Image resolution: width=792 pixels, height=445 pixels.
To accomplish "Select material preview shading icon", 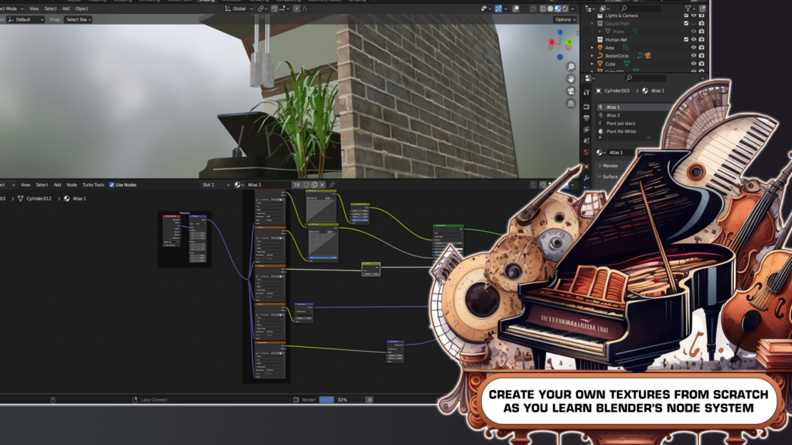I will pyautogui.click(x=558, y=8).
